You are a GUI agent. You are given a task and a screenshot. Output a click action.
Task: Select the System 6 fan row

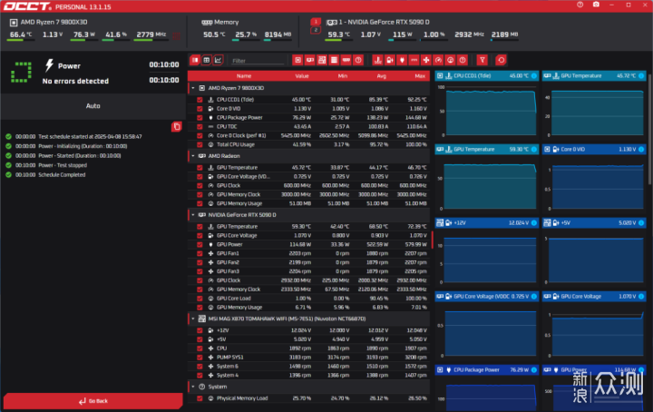(309, 367)
